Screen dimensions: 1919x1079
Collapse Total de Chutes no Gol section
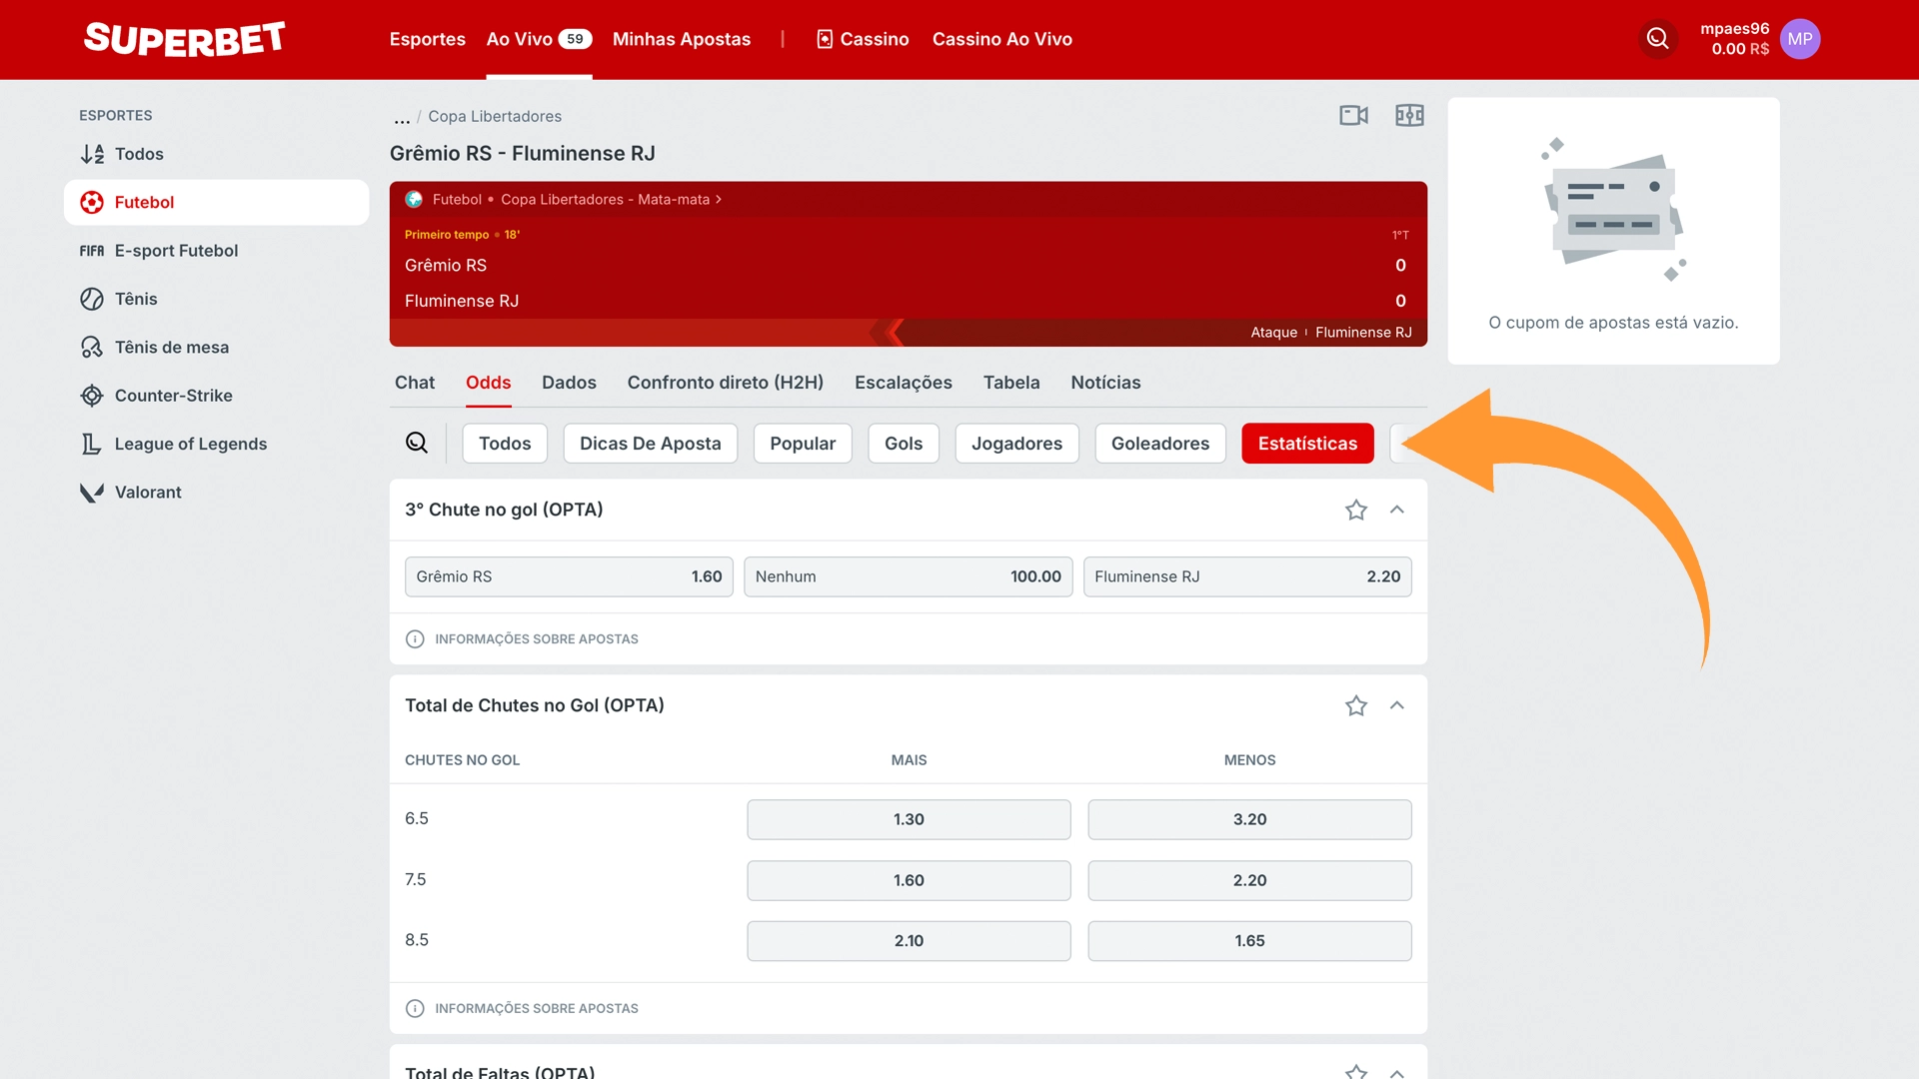coord(1397,705)
